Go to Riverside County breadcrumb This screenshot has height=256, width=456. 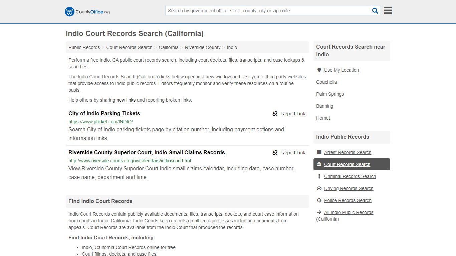click(x=203, y=47)
